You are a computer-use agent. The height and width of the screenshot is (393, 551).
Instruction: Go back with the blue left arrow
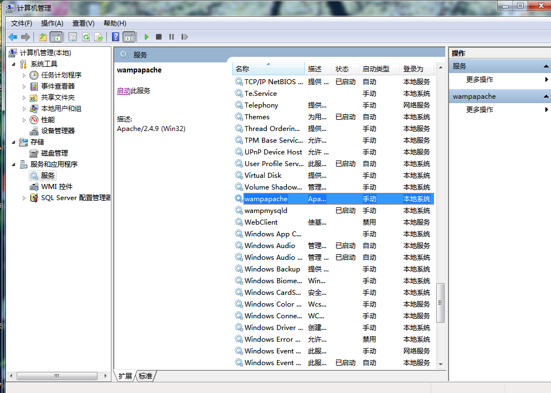pos(13,37)
